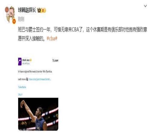Click the X.com logo text
Viewport: 151px width, 133px height.
55,60
